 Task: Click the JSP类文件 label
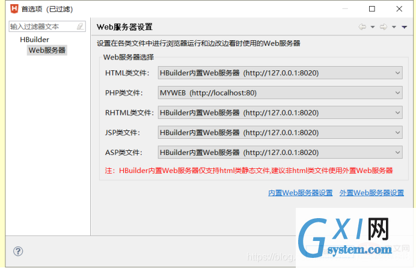(x=123, y=133)
